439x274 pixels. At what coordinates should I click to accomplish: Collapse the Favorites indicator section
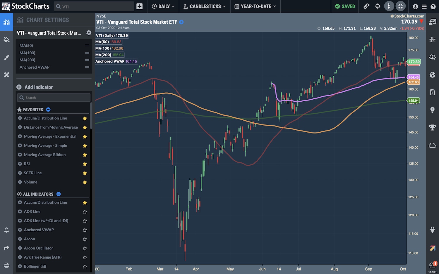click(48, 110)
